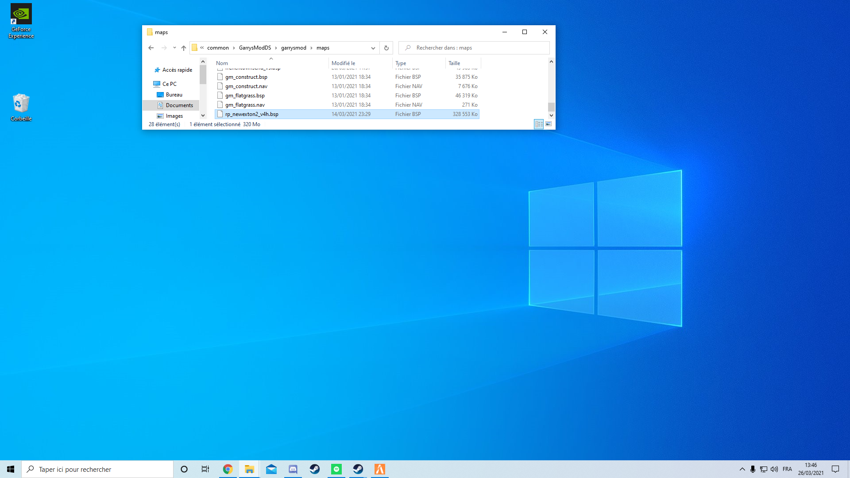Open recent locations dropdown arrow

pyautogui.click(x=174, y=48)
